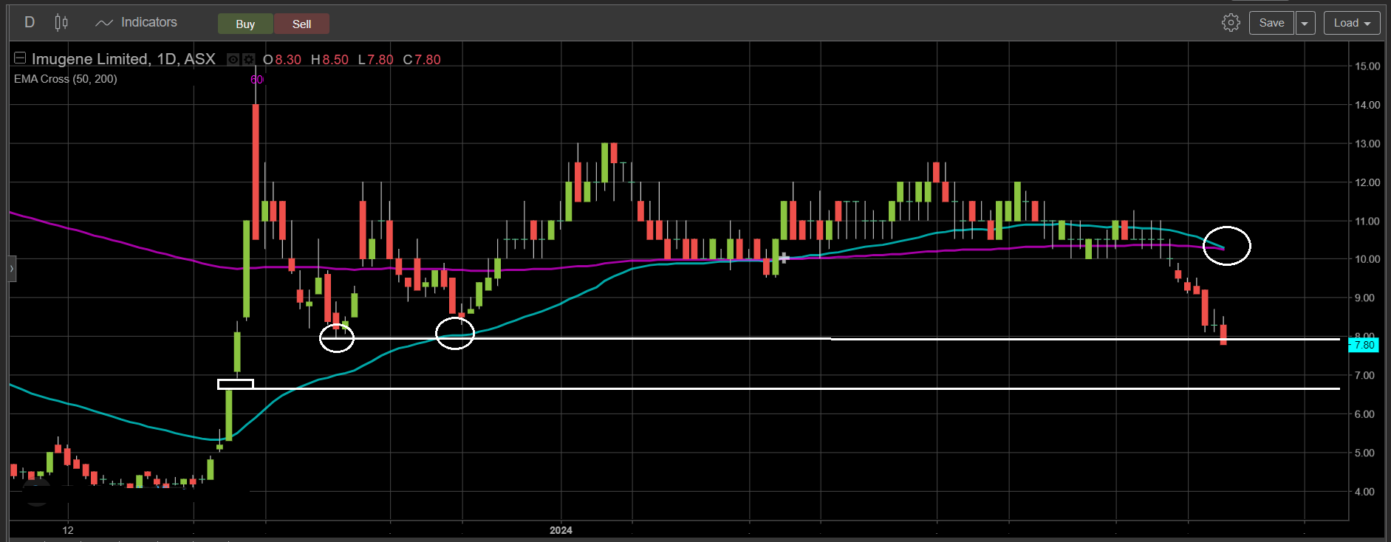Click the 5.00 price axis label
The width and height of the screenshot is (1391, 542).
[1364, 453]
